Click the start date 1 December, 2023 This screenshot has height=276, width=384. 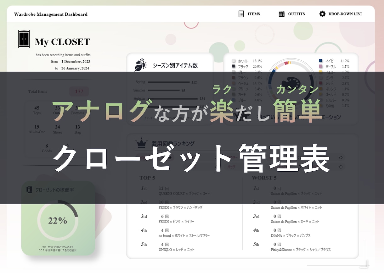(x=76, y=62)
